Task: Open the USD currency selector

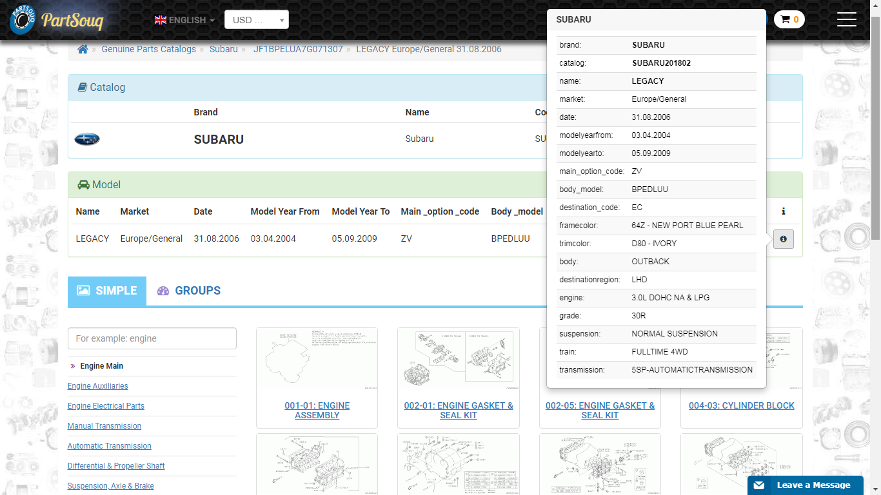Action: [256, 20]
